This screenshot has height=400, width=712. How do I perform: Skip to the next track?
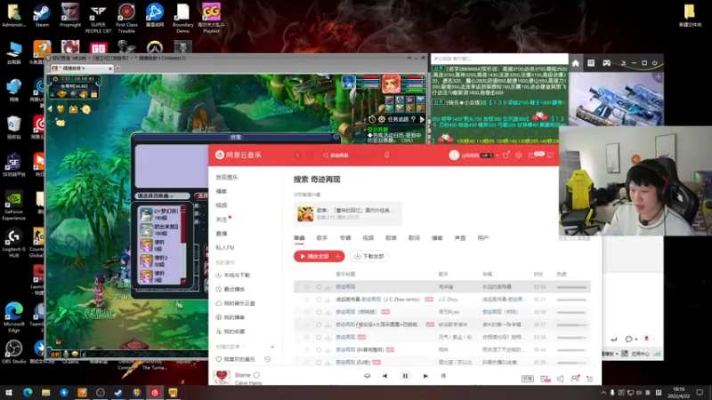click(425, 375)
